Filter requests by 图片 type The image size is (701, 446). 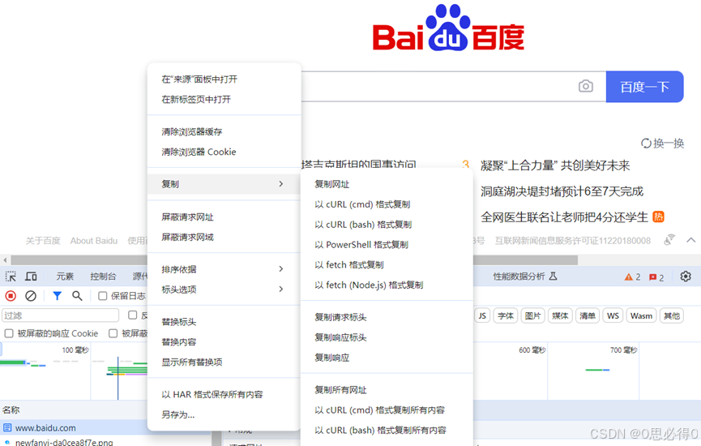click(533, 315)
